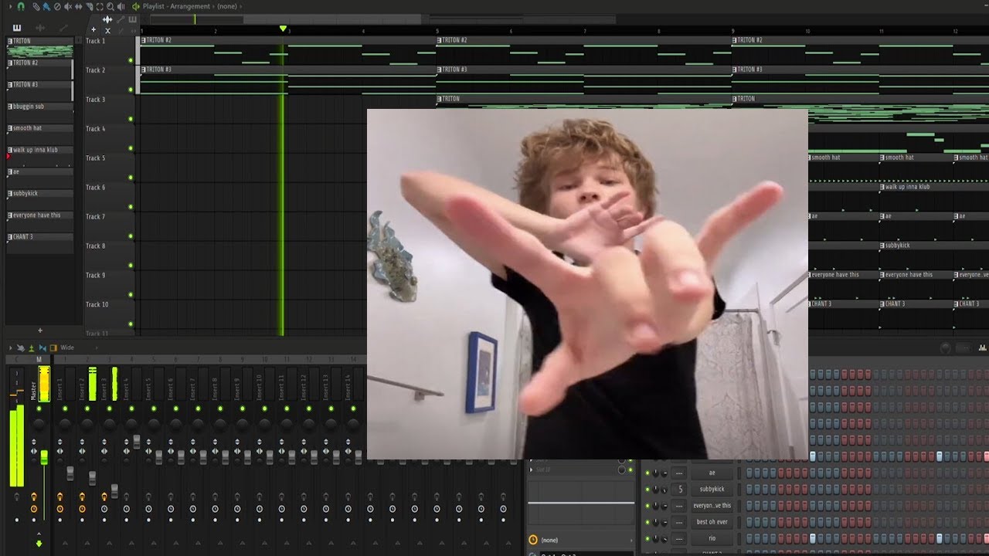Viewport: 989px width, 556px height.
Task: Click the audio waveform filter icon
Action: click(x=107, y=19)
